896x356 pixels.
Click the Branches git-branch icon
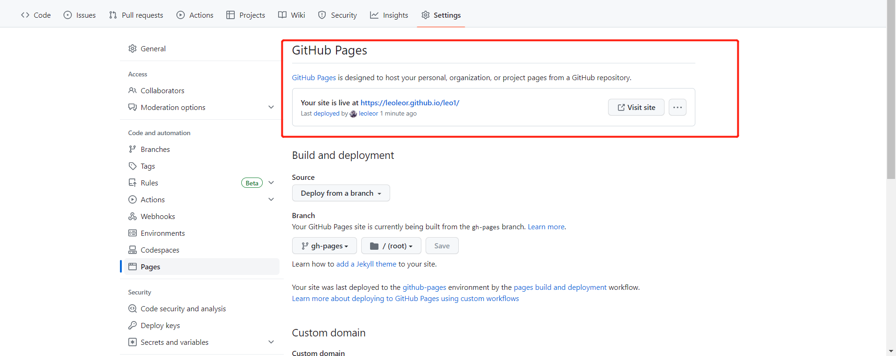(x=133, y=149)
